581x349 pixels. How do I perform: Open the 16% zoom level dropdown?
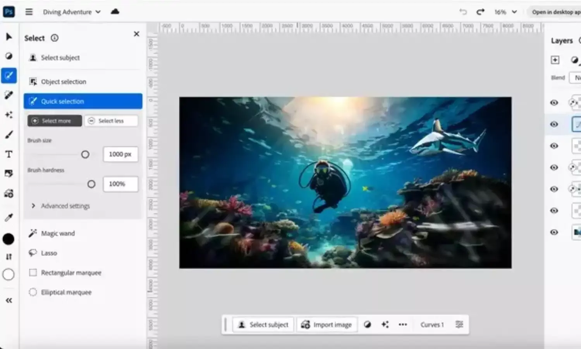pyautogui.click(x=505, y=12)
